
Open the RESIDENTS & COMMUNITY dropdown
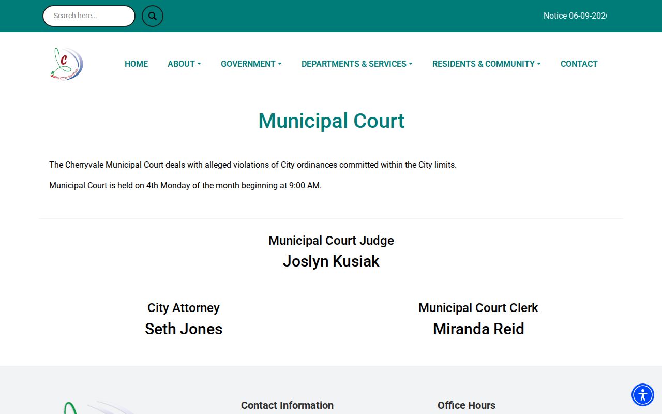point(487,64)
